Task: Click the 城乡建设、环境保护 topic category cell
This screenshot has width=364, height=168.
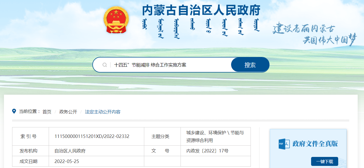Action: [x=215, y=136]
